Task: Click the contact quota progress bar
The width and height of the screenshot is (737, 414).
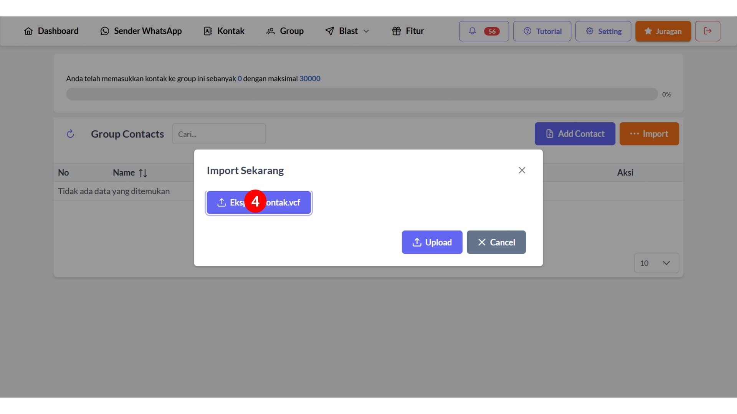Action: point(362,94)
